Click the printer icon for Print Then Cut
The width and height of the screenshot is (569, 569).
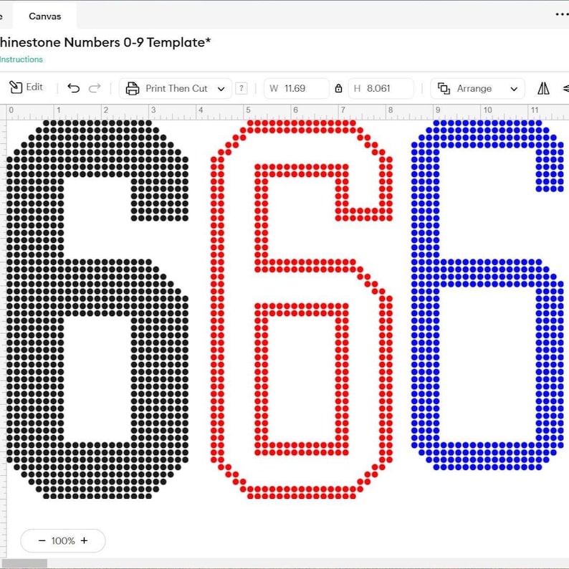(x=133, y=89)
